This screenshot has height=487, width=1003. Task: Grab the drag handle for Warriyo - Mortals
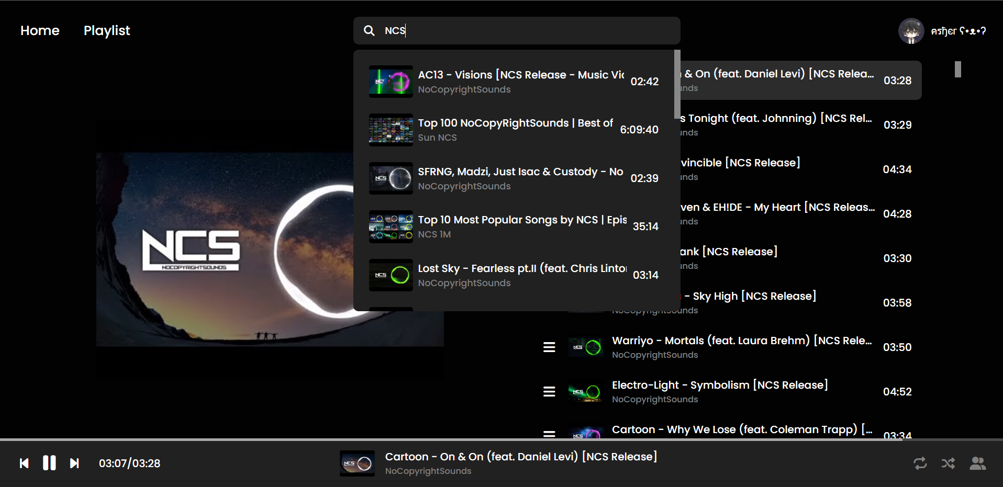(549, 347)
